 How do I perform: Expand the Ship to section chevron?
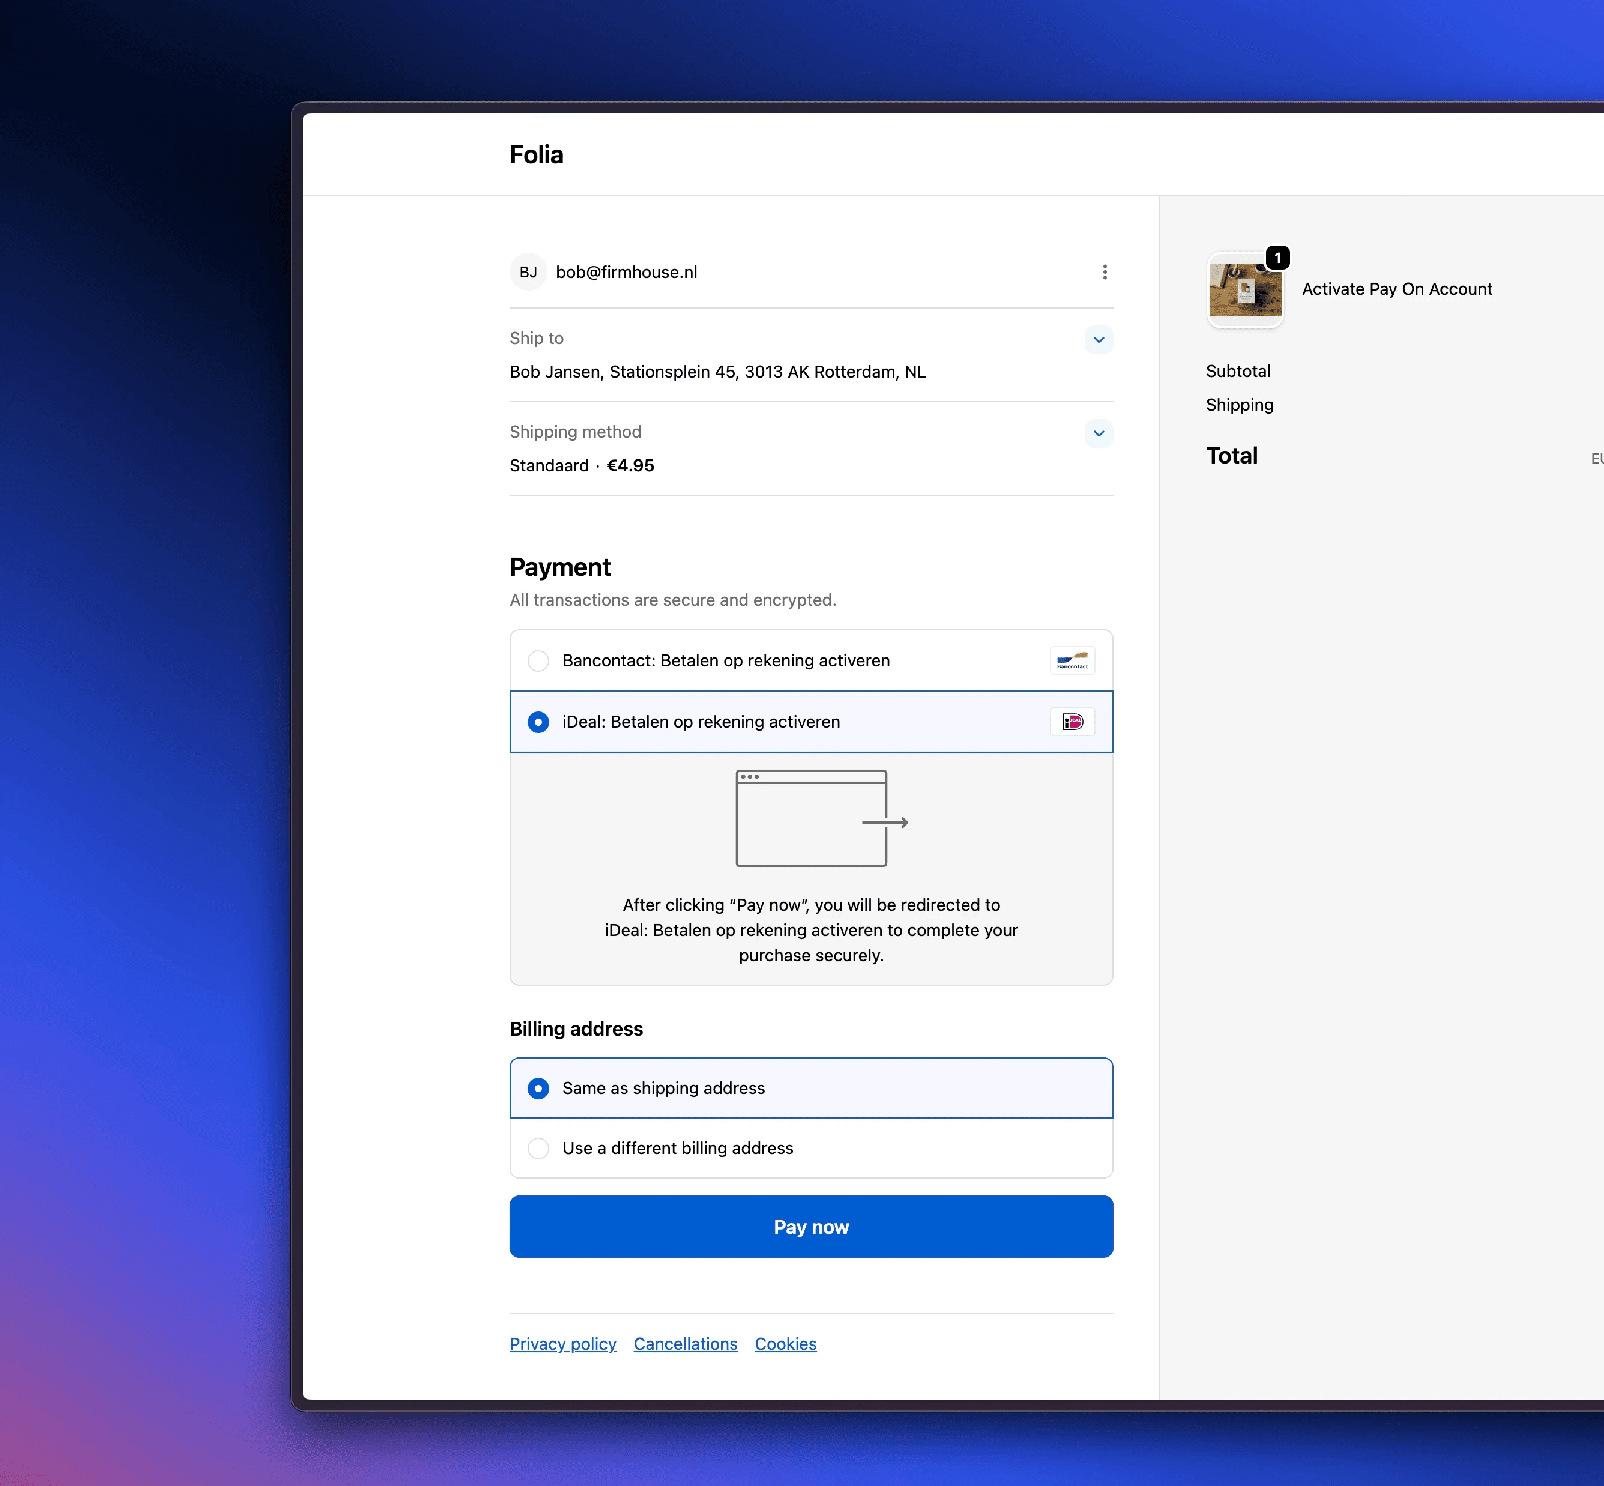[x=1099, y=339]
